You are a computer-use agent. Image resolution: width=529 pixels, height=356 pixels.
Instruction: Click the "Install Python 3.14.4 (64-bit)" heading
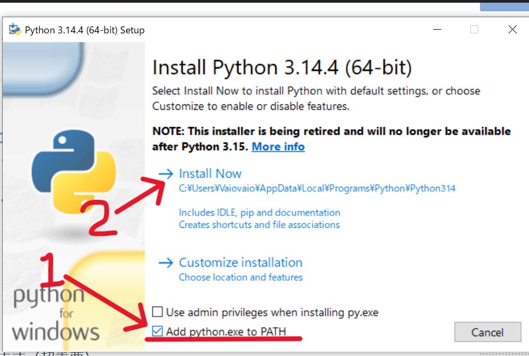[282, 68]
